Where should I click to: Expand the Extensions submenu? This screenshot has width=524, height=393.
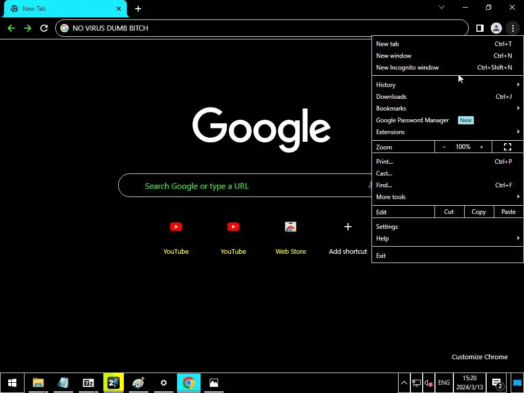tap(447, 132)
